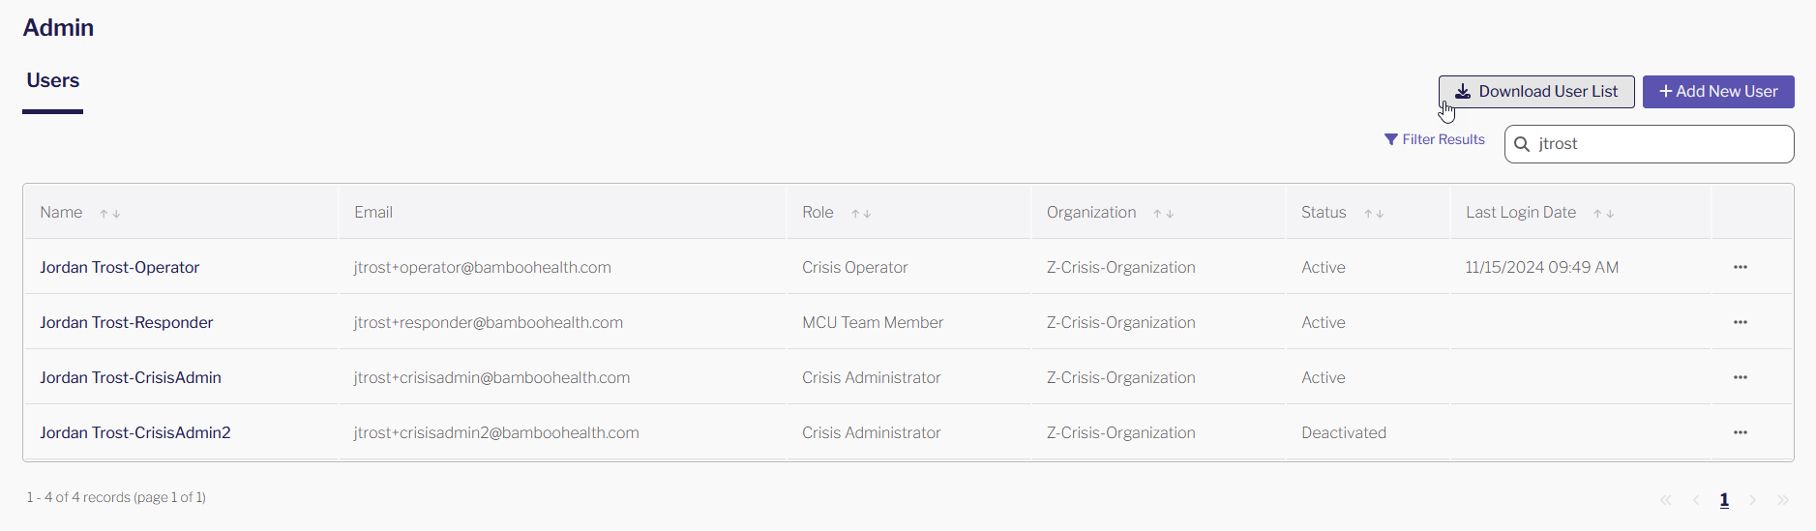The height and width of the screenshot is (531, 1816).
Task: Open actions menu for Jordan Trost-CrisisAdmin row
Action: pos(1740,377)
